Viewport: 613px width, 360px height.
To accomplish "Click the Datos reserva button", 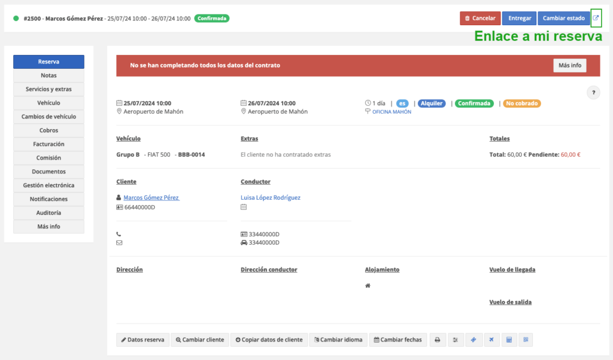I will pyautogui.click(x=142, y=340).
